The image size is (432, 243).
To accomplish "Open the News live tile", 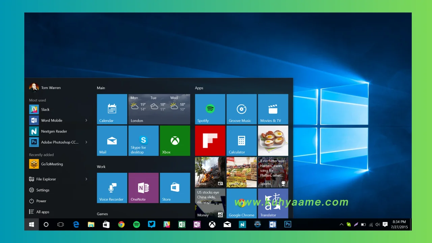I will click(210, 172).
